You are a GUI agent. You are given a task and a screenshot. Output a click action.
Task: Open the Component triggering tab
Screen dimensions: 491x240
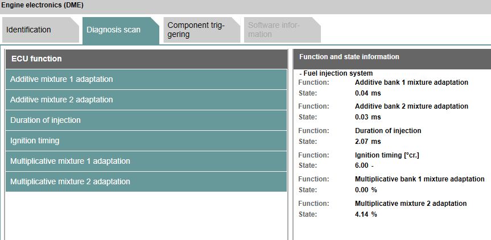196,30
